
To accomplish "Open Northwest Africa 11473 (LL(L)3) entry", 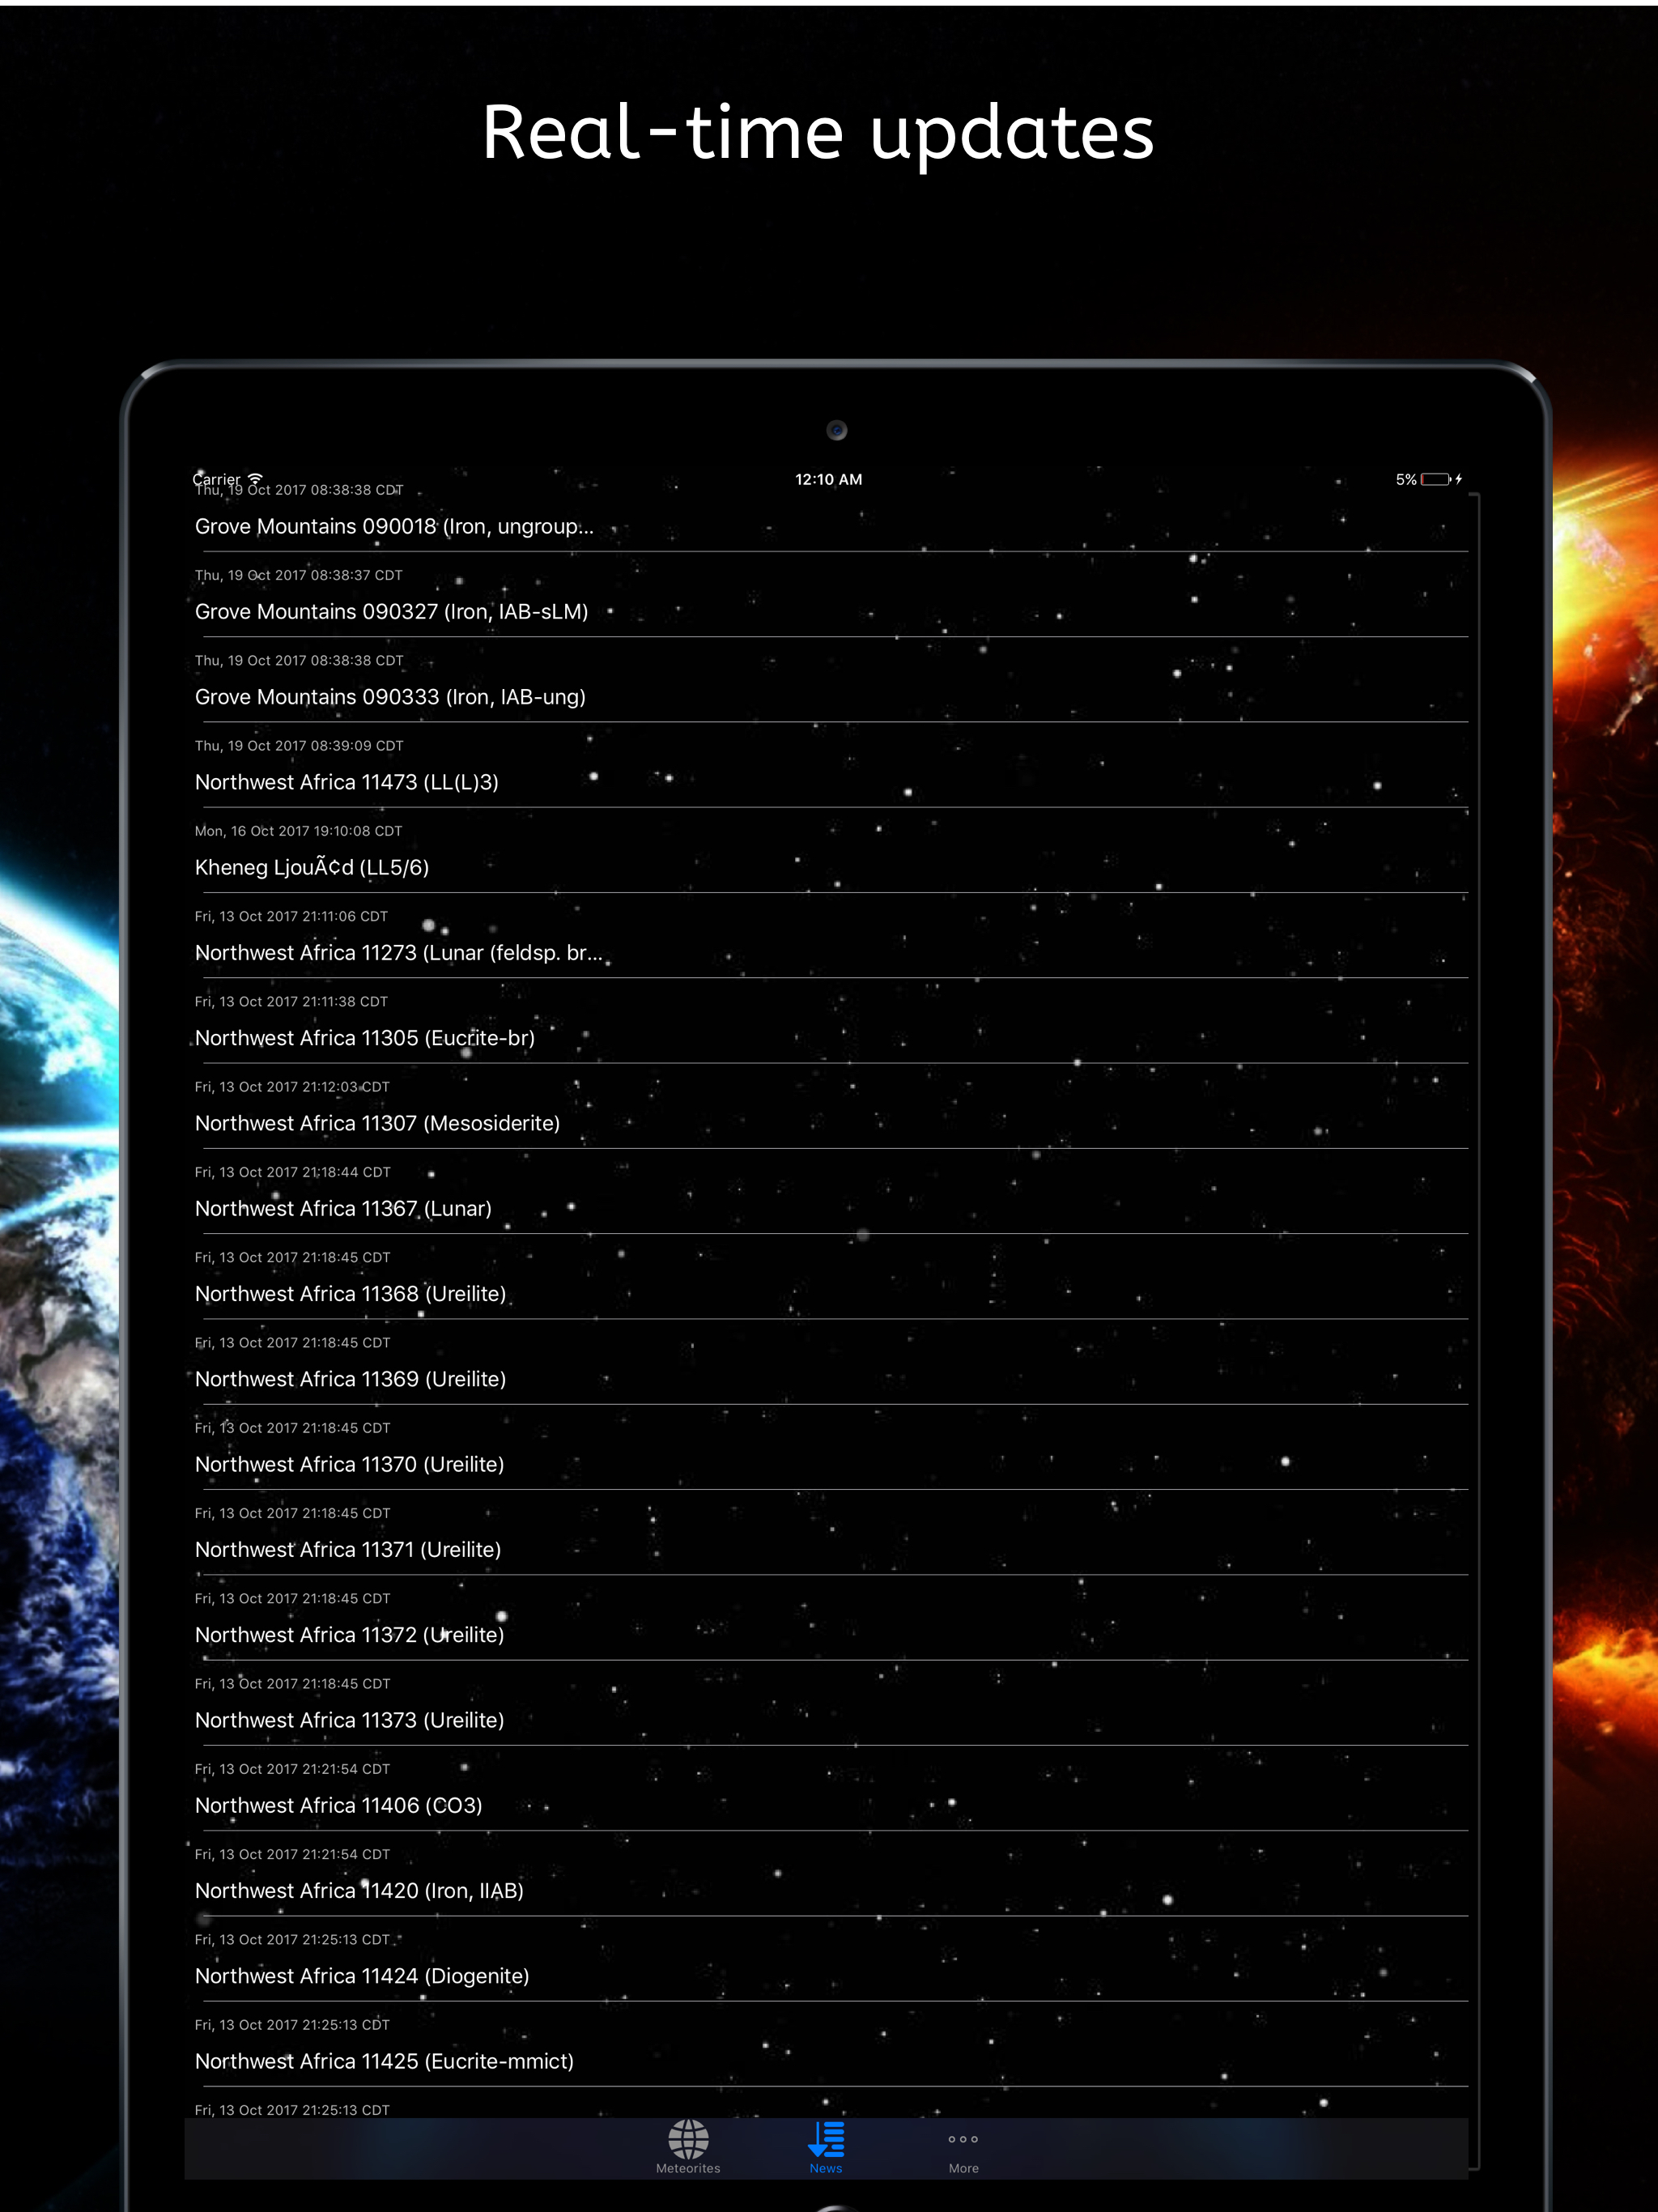I will click(x=346, y=782).
